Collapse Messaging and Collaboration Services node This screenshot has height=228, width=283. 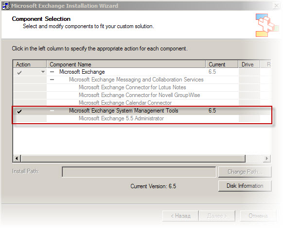pyautogui.click(x=52, y=80)
